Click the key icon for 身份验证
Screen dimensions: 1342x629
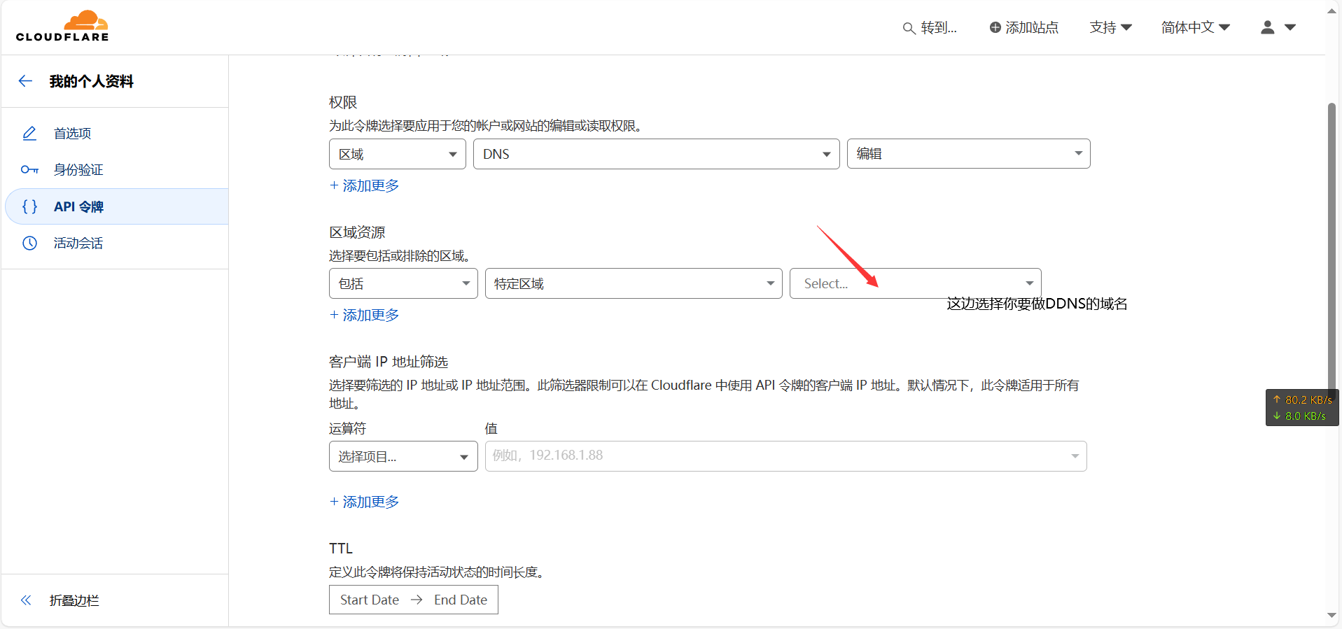coord(29,169)
